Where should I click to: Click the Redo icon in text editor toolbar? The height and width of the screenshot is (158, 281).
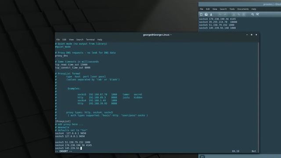pyautogui.click(x=225, y=14)
